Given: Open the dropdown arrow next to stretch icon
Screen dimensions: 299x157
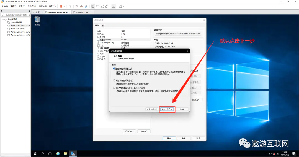Looking at the screenshot, I should tap(123, 6).
